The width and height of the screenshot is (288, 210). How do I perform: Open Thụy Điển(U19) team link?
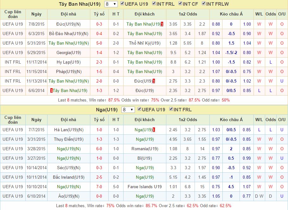69,139
